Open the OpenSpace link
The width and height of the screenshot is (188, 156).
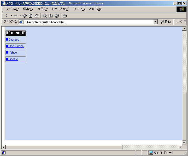coord(15,46)
